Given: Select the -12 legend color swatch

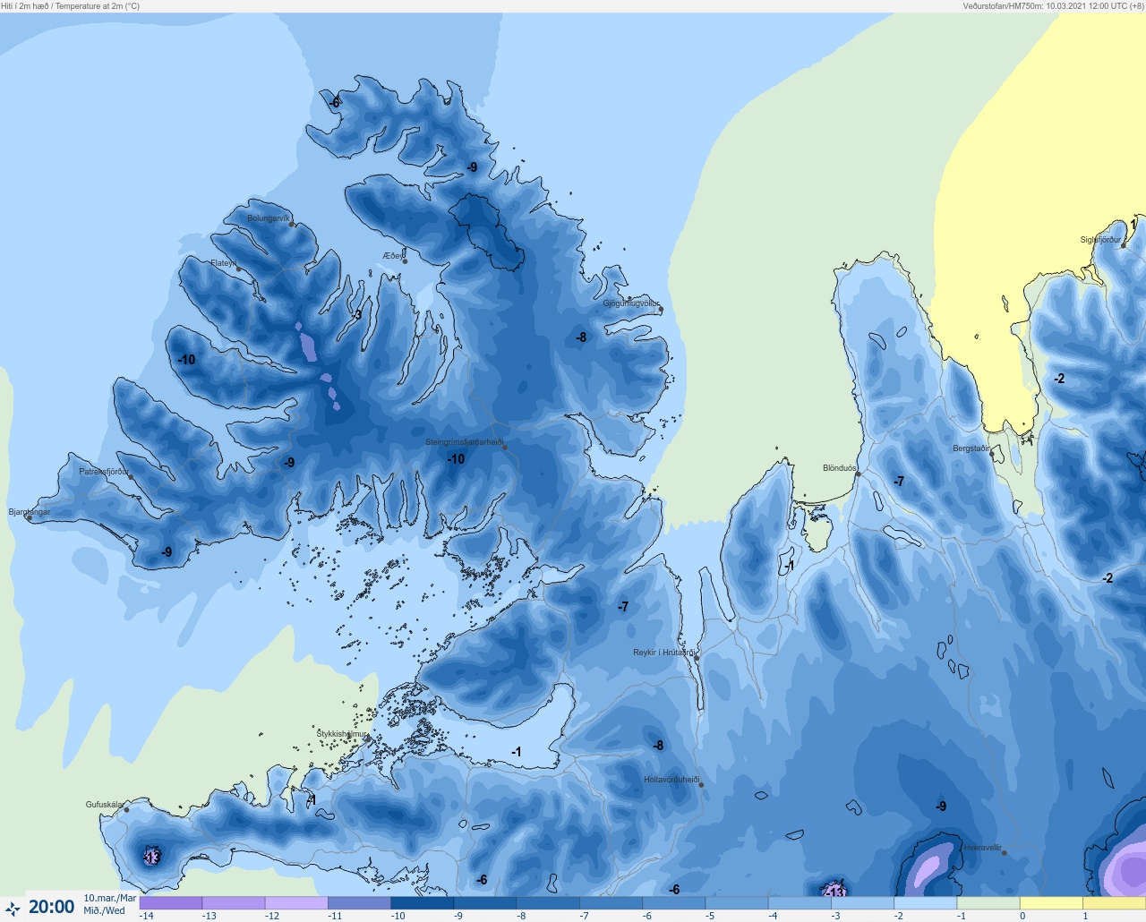Looking at the screenshot, I should [x=296, y=903].
